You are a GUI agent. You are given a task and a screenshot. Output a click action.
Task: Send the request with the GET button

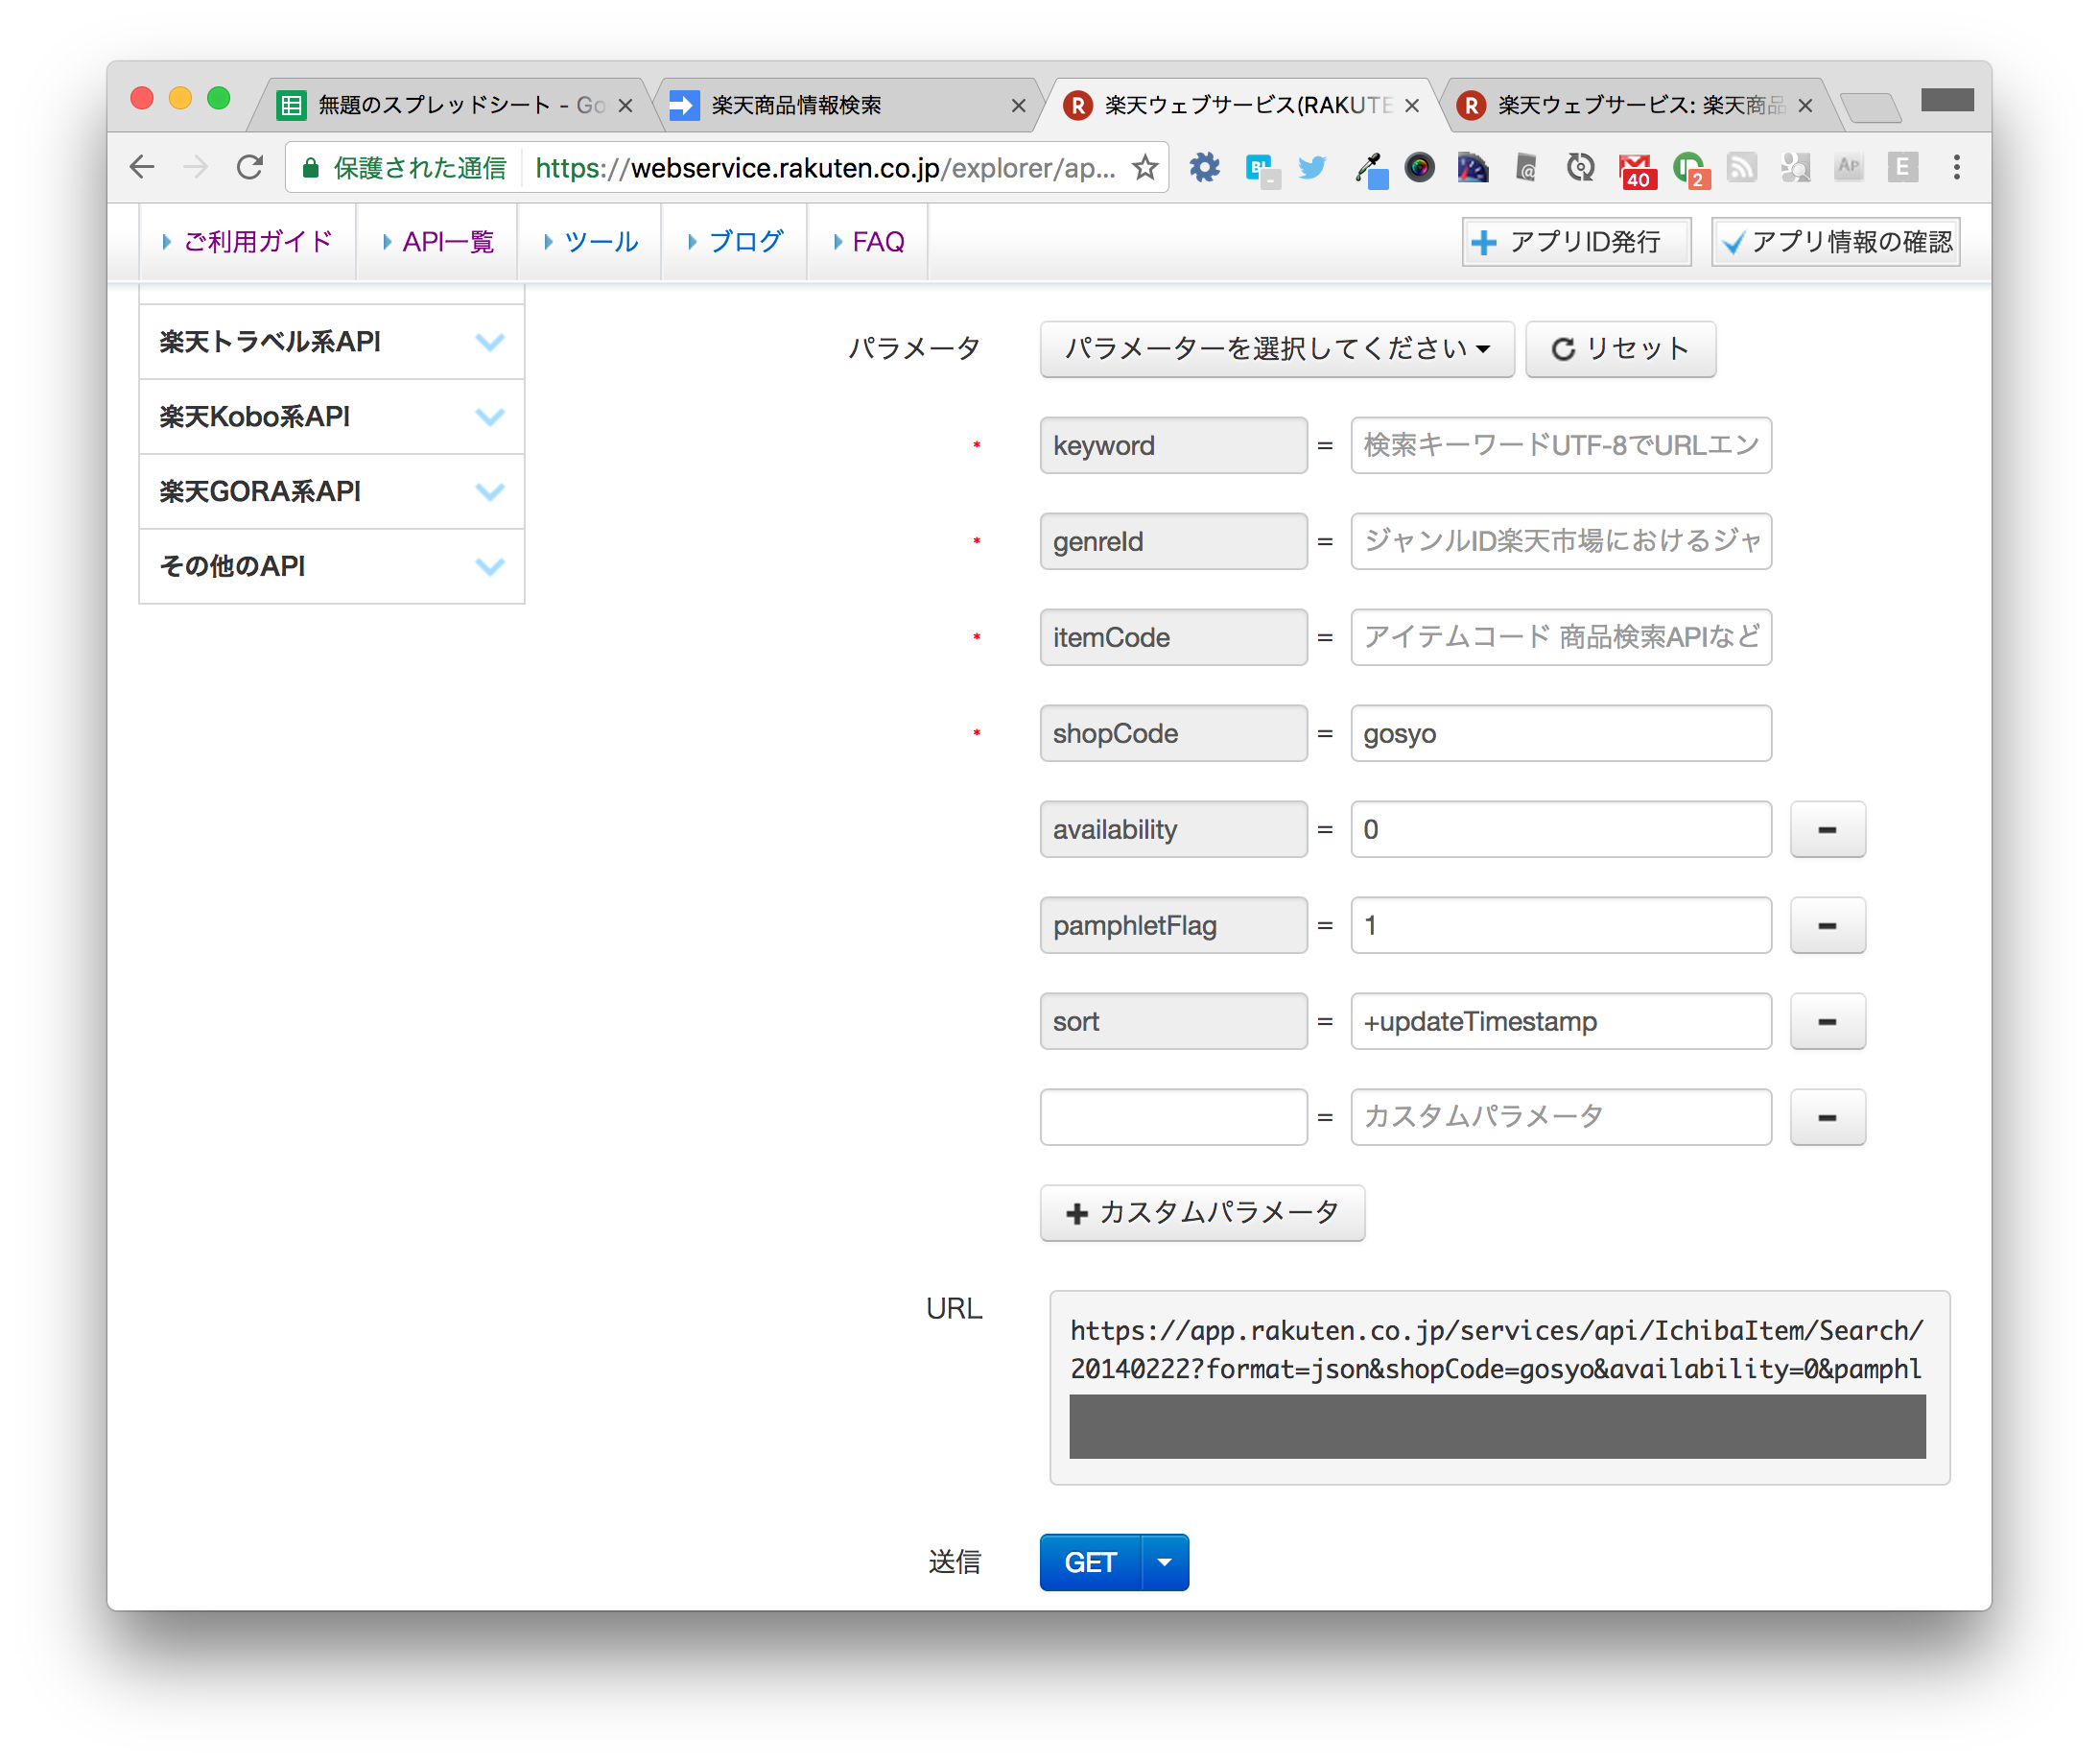[x=1091, y=1562]
